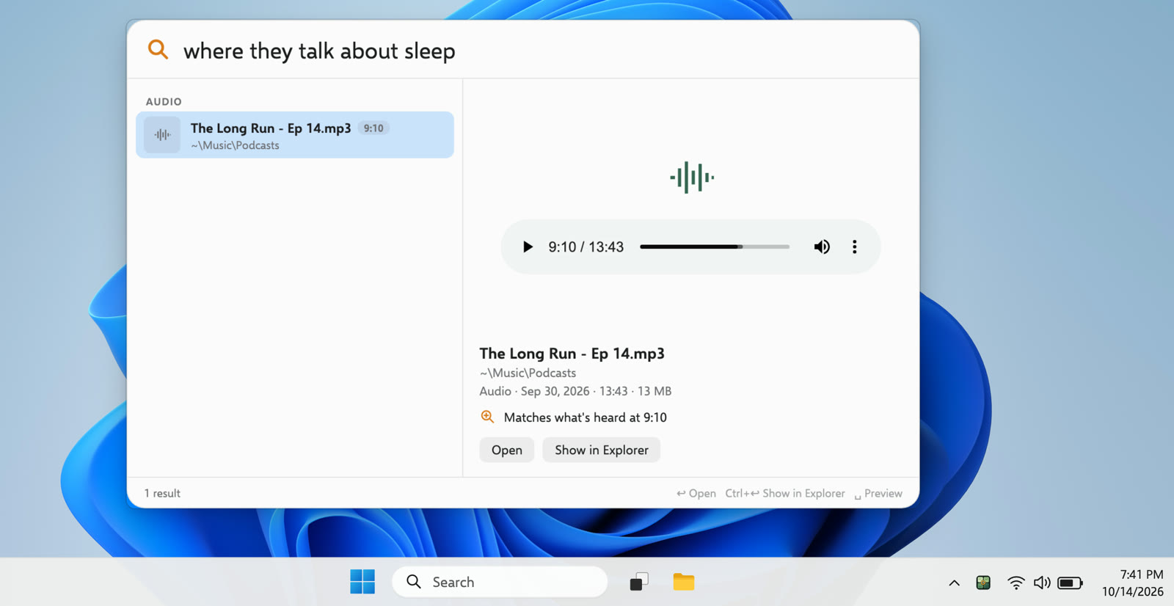Click the waveform icon in the result row
The width and height of the screenshot is (1174, 606).
[x=162, y=135]
